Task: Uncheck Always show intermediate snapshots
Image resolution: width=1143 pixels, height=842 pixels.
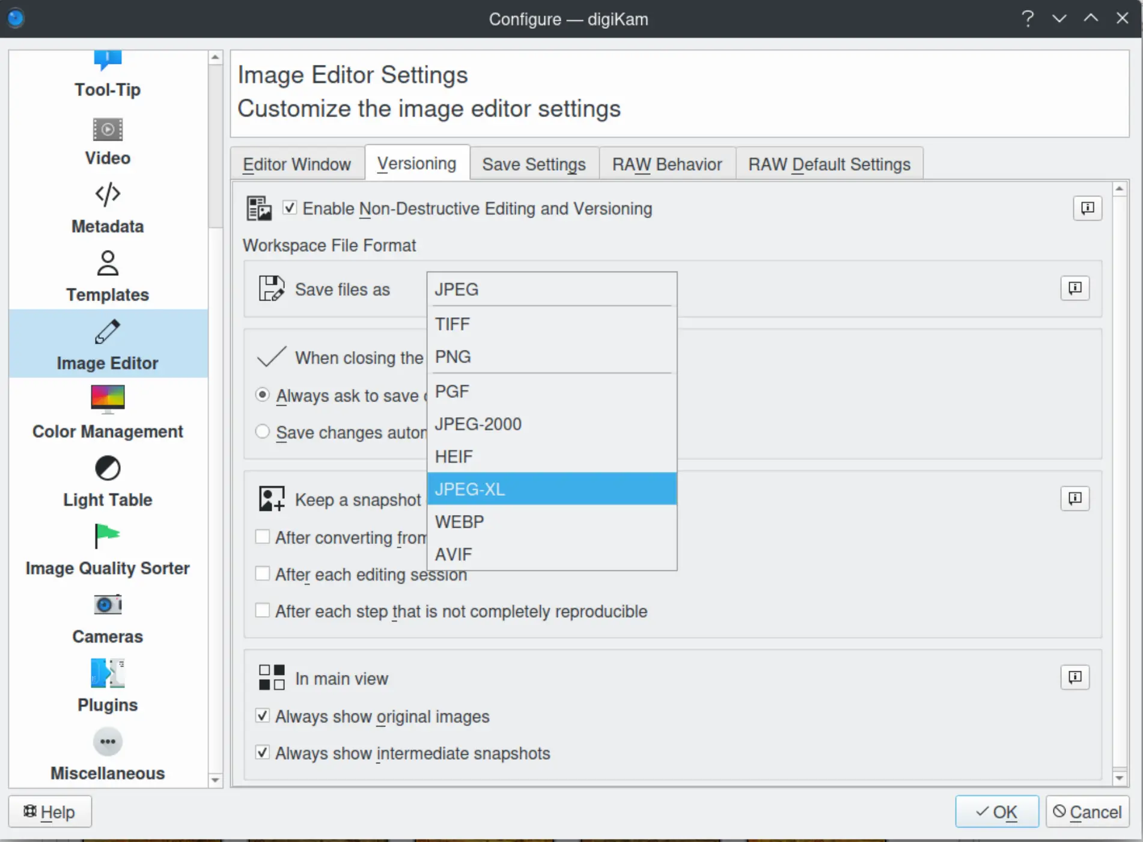Action: tap(262, 753)
